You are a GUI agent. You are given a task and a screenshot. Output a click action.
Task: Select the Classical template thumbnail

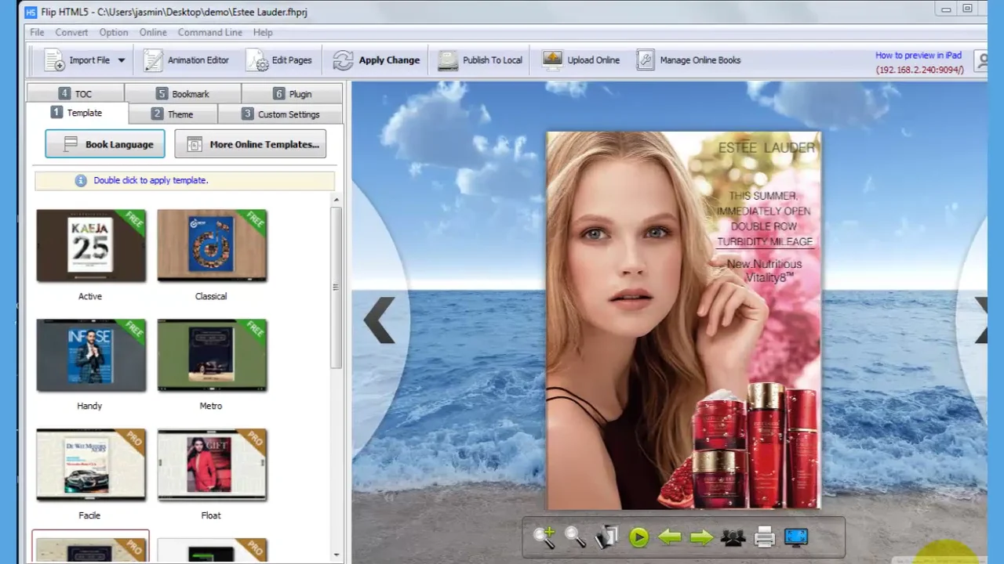click(x=212, y=245)
